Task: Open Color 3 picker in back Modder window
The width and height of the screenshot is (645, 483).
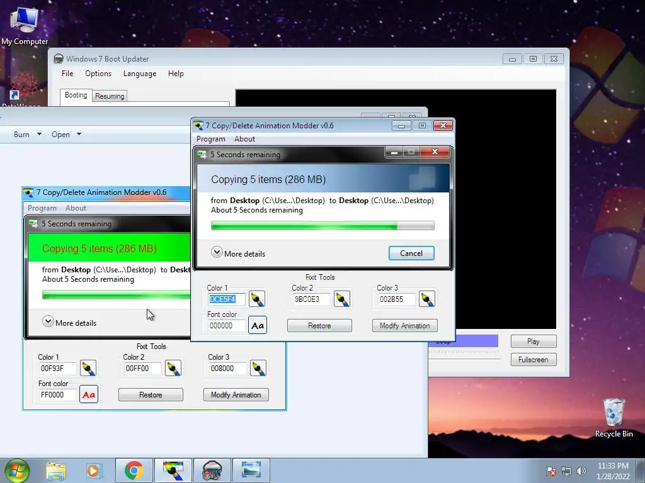Action: (258, 368)
